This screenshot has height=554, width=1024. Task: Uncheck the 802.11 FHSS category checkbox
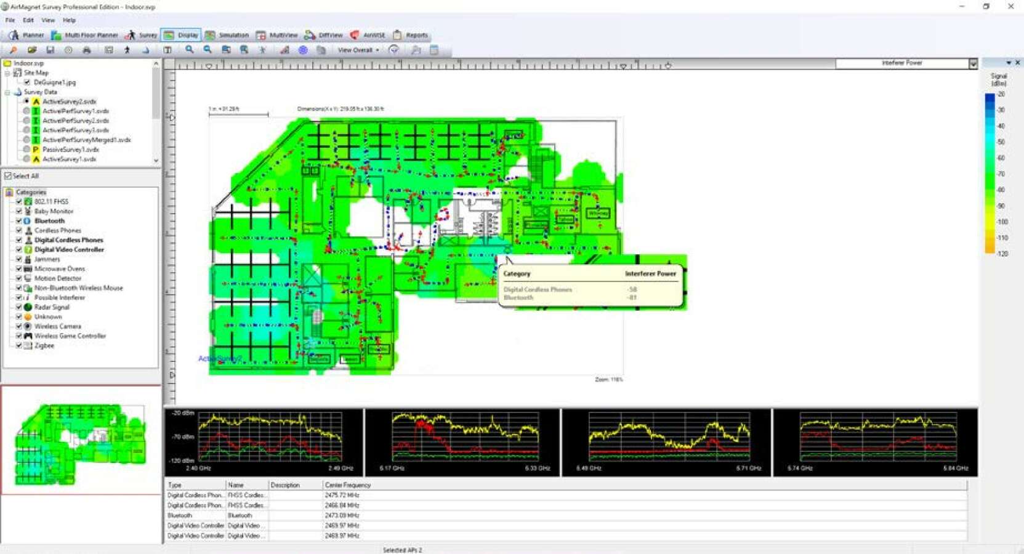tap(19, 202)
